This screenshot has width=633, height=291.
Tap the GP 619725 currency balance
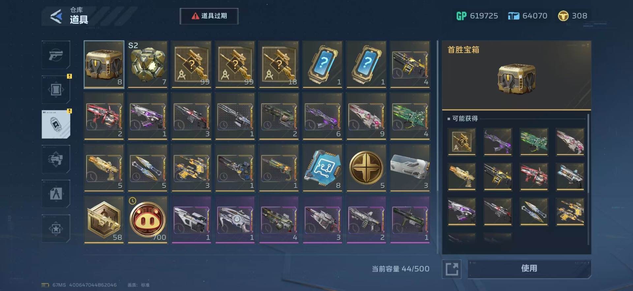pyautogui.click(x=477, y=16)
